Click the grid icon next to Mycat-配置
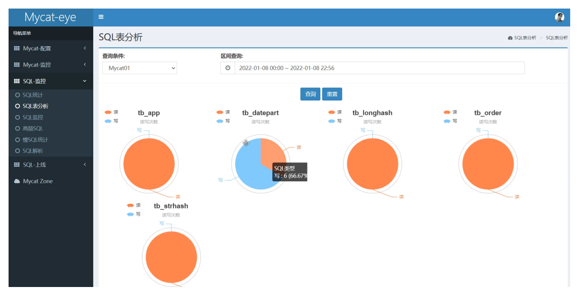The width and height of the screenshot is (584, 297). (17, 49)
